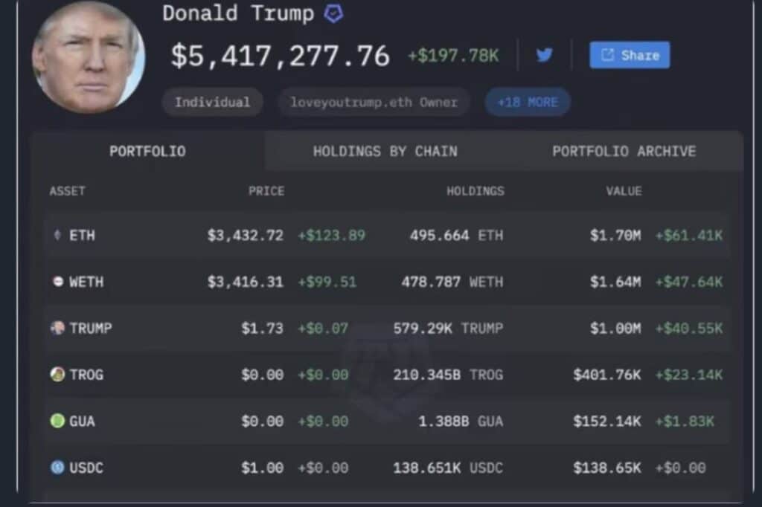Click the ETH token icon

click(x=57, y=235)
